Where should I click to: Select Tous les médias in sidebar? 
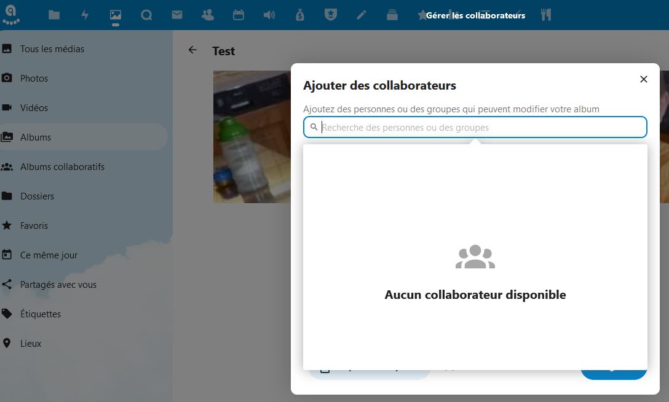[52, 49]
